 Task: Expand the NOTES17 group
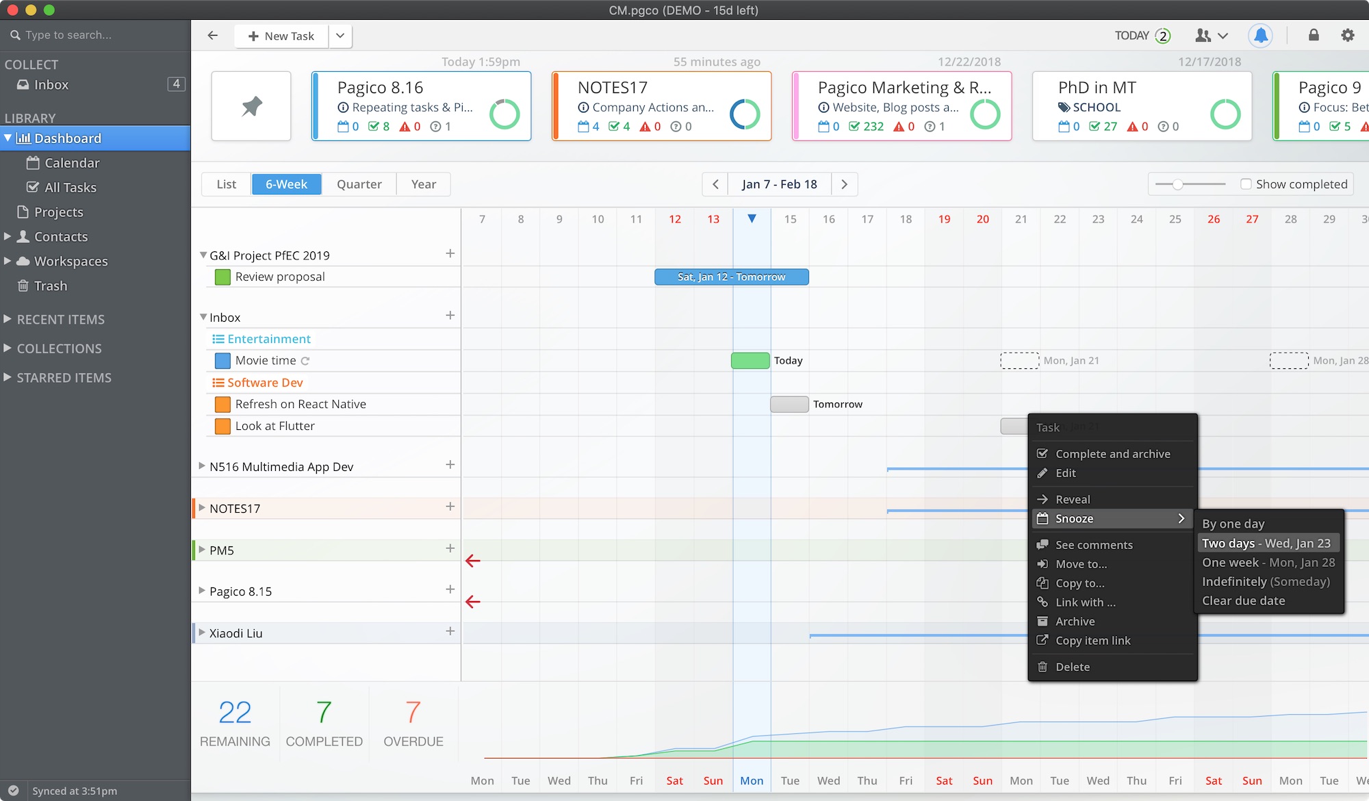click(x=202, y=507)
